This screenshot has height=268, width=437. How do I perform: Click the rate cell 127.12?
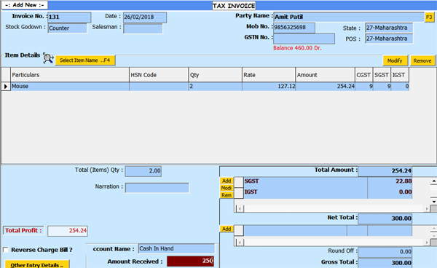tap(269, 87)
